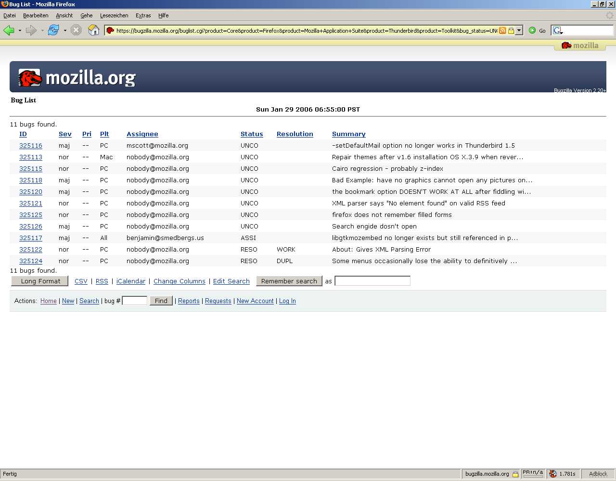Click the Reload page icon
Image resolution: width=616 pixels, height=481 pixels.
[53, 30]
